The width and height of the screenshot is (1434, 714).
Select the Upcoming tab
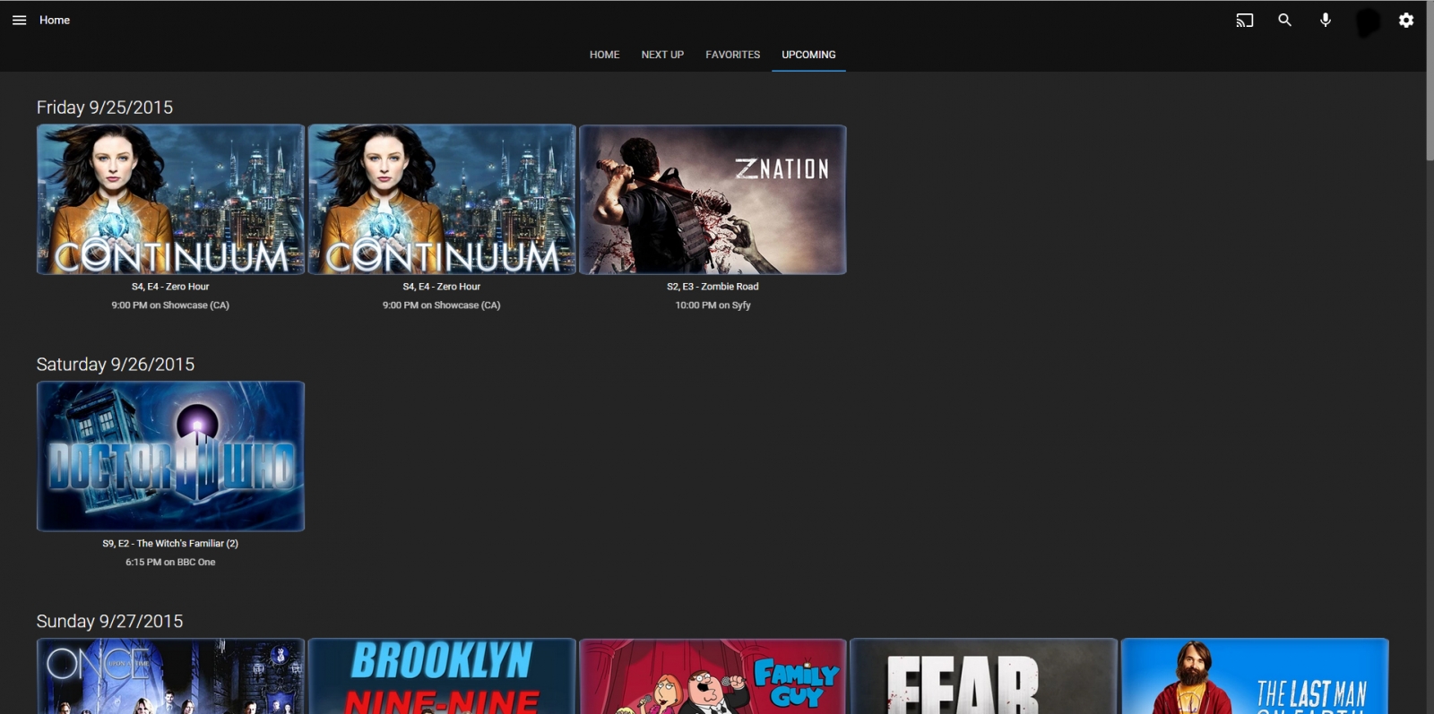808,55
